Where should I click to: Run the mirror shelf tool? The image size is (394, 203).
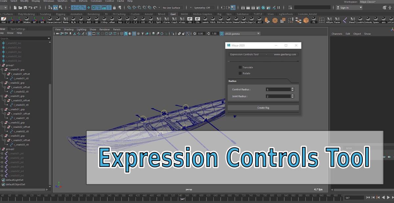58,20
